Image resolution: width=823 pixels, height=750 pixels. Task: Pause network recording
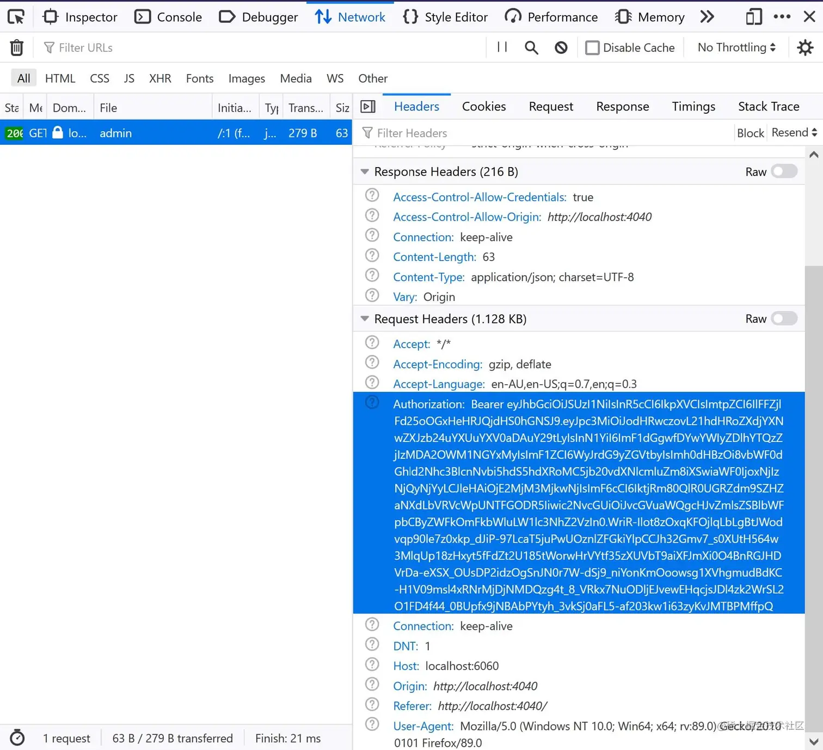502,47
